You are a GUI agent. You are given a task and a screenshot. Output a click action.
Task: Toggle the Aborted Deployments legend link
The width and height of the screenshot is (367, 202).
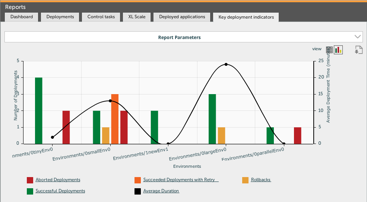pos(58,180)
